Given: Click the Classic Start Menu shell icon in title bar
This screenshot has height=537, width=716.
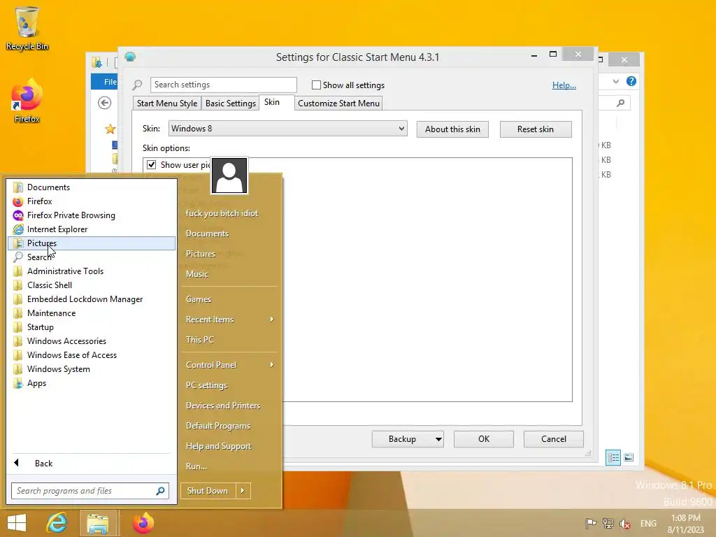Looking at the screenshot, I should (130, 57).
